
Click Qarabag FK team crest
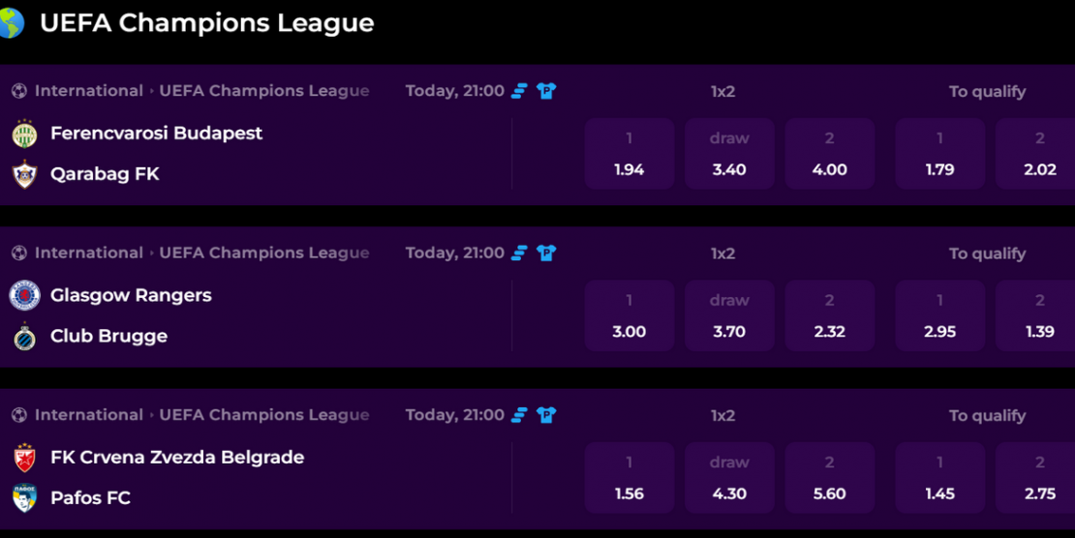(x=24, y=174)
